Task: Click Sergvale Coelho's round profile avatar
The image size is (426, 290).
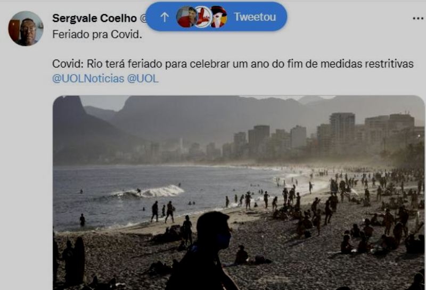Action: pyautogui.click(x=26, y=29)
